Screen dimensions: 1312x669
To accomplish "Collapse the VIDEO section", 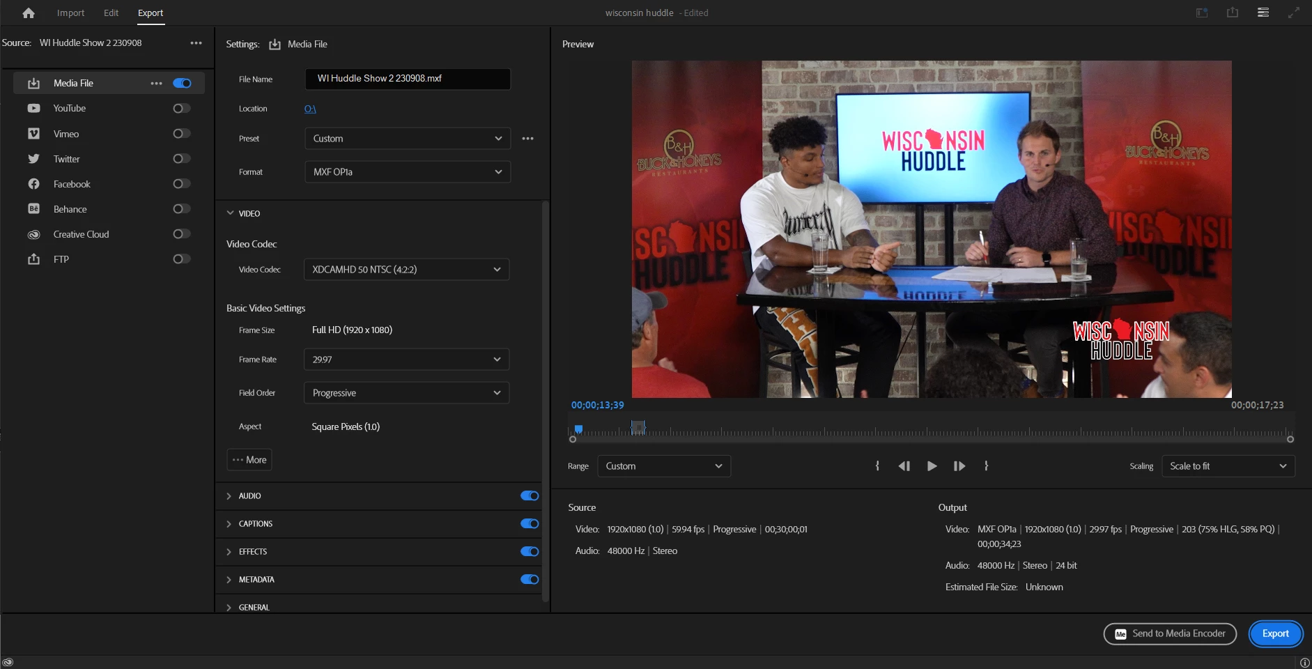I will pos(230,213).
